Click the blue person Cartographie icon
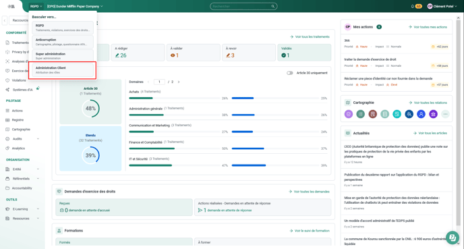The width and height of the screenshot is (464, 249). click(421, 114)
